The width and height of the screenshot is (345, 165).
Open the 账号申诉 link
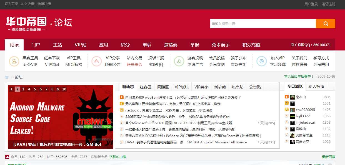[x=134, y=65]
